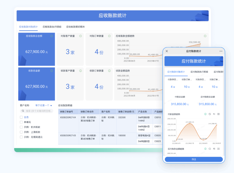Viewport: 234px width, 173px height.
Task: Click info icon on 应收账款金额趋势 chart
Action: [x=205, y=36]
